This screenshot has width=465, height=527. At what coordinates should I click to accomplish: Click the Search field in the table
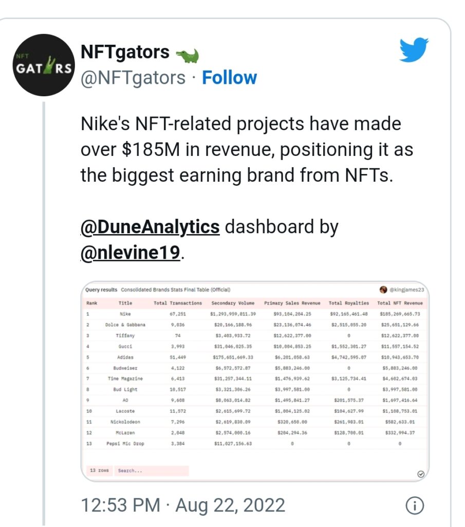point(152,470)
